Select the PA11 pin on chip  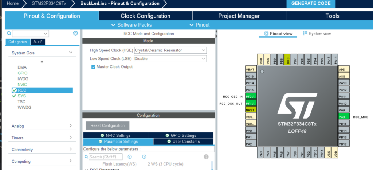coord(344,96)
